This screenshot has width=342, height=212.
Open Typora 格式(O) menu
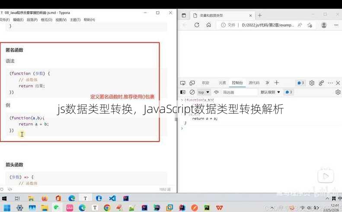(x=46, y=19)
